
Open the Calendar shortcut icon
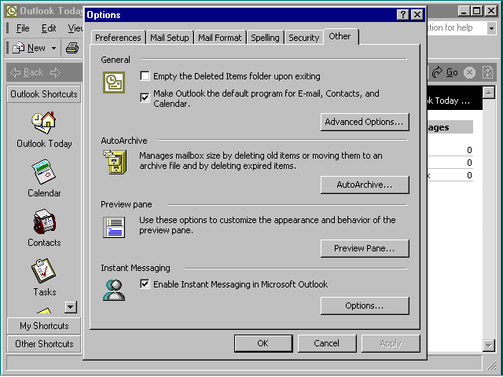pos(44,172)
